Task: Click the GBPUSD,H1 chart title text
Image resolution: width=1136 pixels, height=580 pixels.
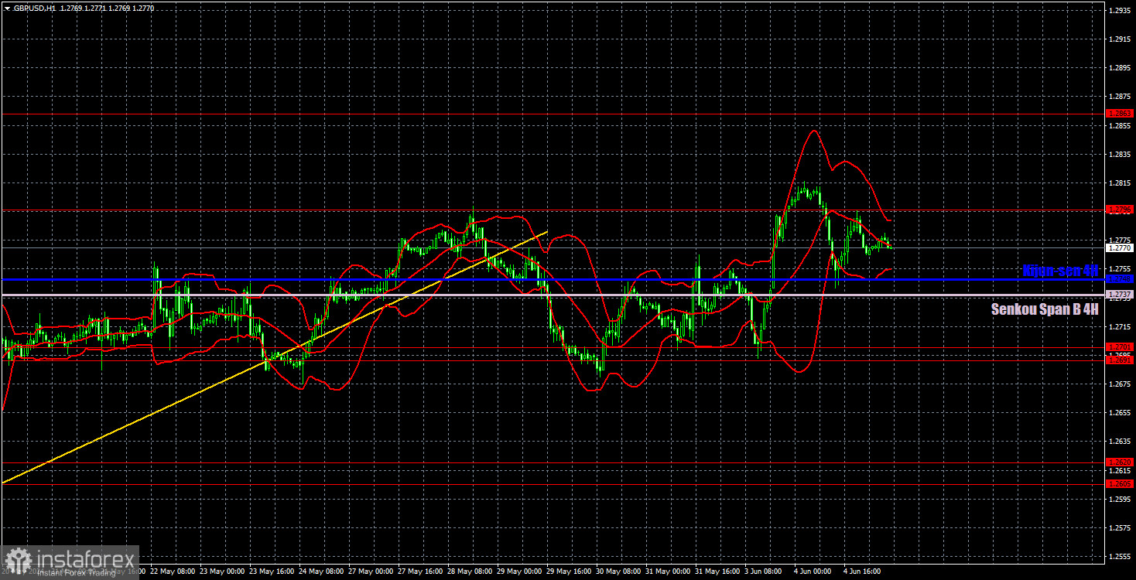Action: 34,7
